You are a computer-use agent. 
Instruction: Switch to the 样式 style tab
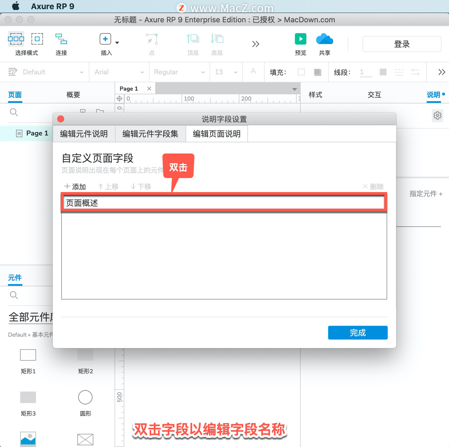tap(316, 95)
